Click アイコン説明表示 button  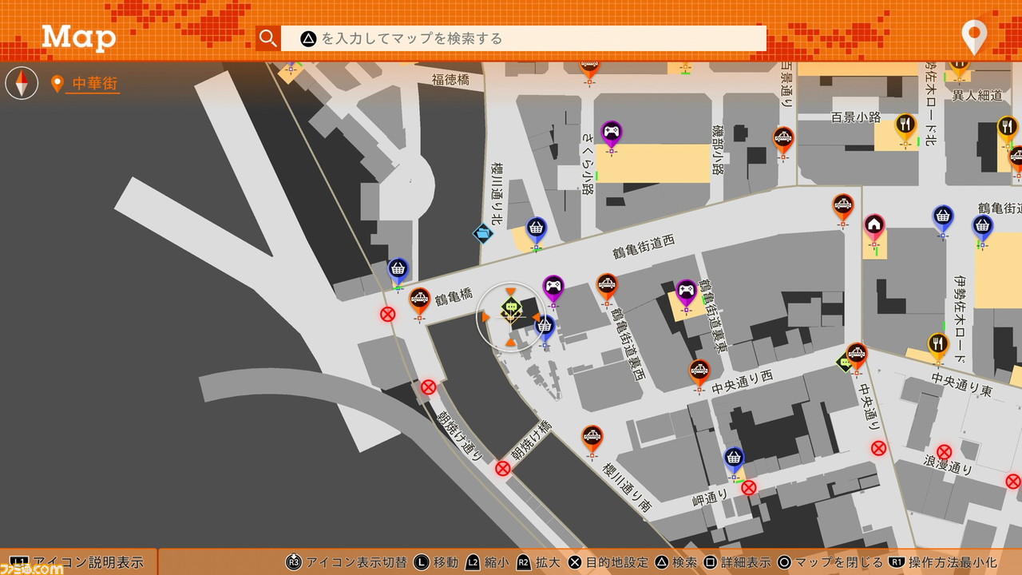coord(78,562)
